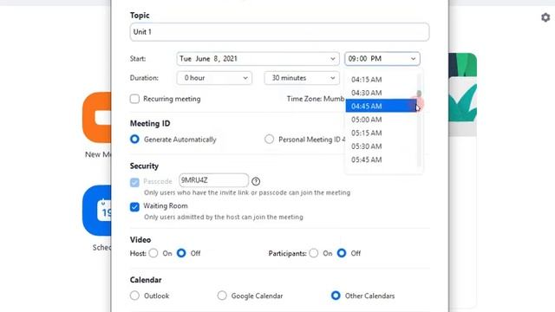Click the orange New Meeting icon
The image size is (555, 312).
97,118
